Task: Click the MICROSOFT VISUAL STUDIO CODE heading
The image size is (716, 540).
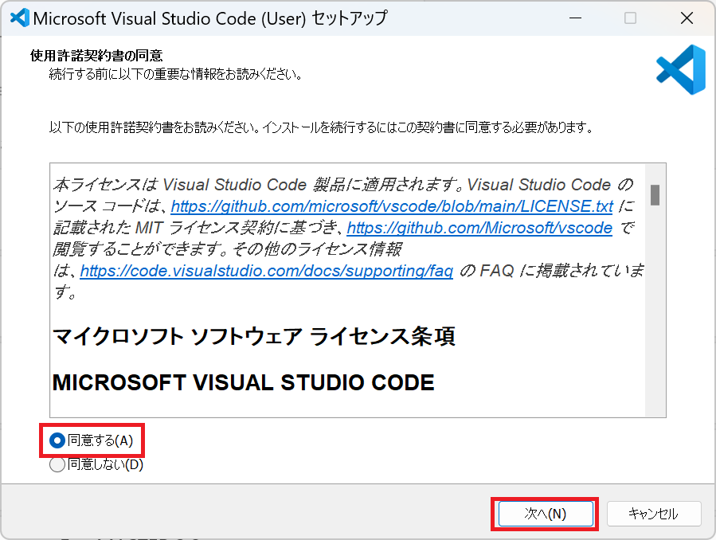Action: pos(243,382)
